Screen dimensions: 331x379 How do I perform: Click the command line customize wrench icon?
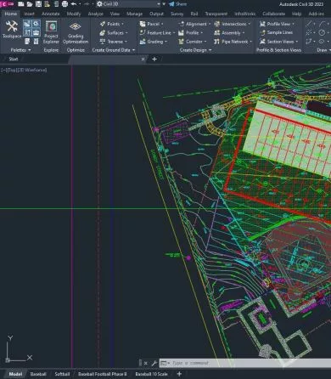click(154, 363)
